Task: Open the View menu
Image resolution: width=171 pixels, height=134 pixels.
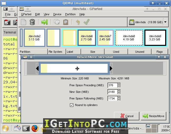Action: coord(46,15)
